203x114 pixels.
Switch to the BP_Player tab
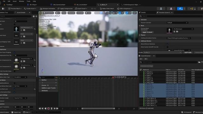[33, 5]
